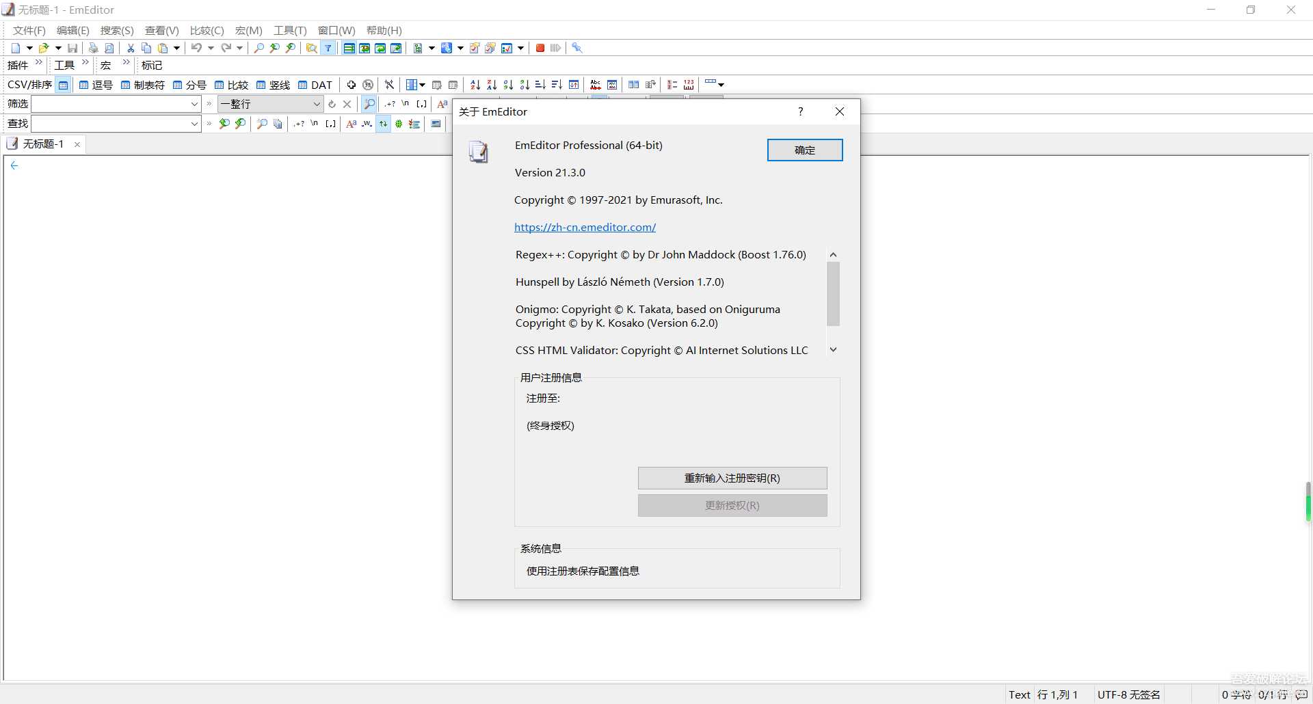Toggle Match Case on filter bar

(x=442, y=104)
